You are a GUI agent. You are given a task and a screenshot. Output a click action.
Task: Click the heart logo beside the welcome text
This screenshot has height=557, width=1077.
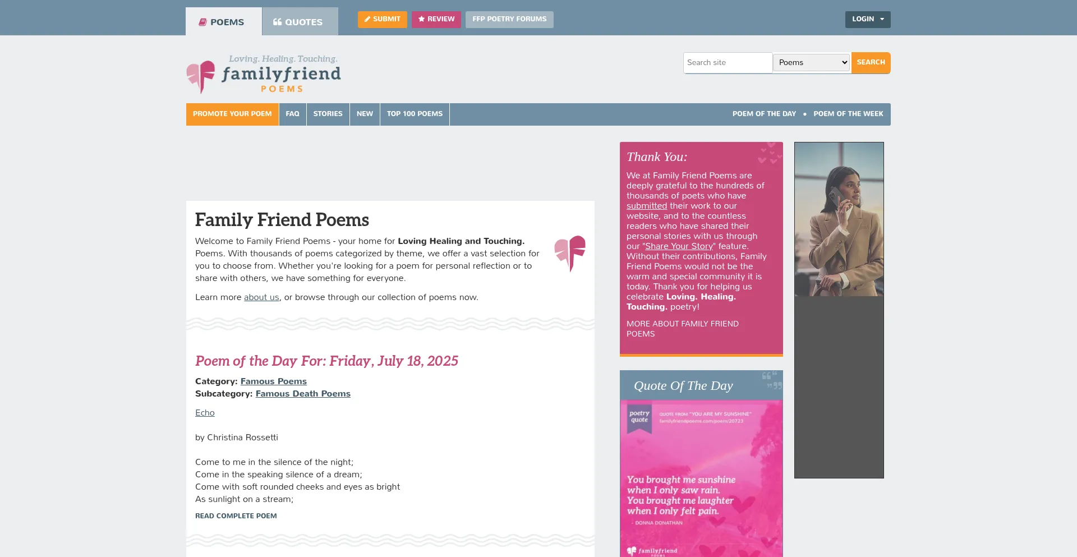coord(569,253)
